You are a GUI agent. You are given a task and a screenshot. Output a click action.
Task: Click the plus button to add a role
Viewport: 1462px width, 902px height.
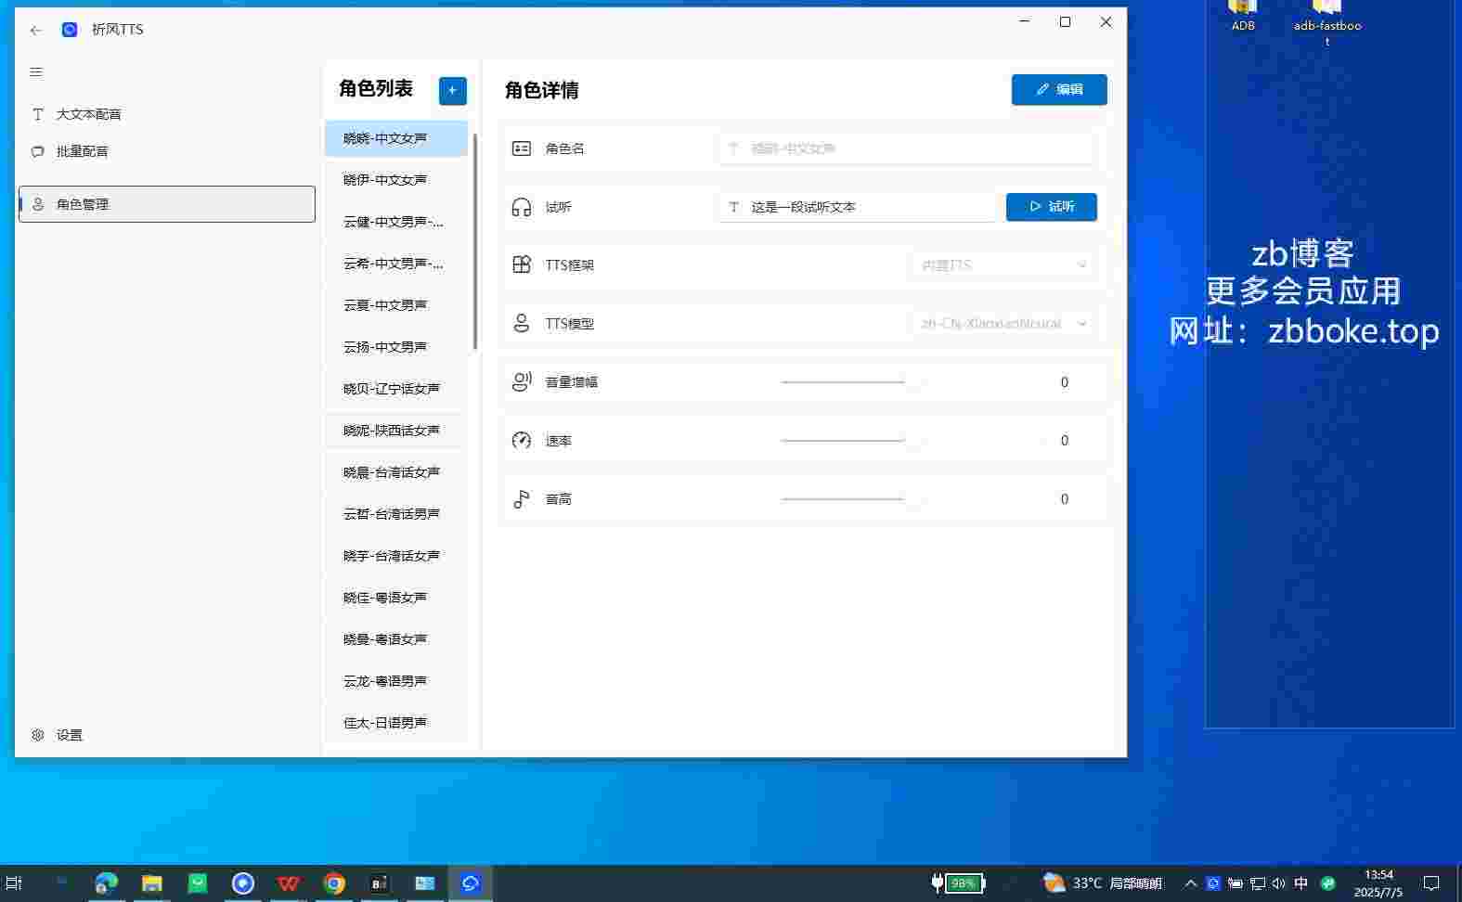click(452, 90)
